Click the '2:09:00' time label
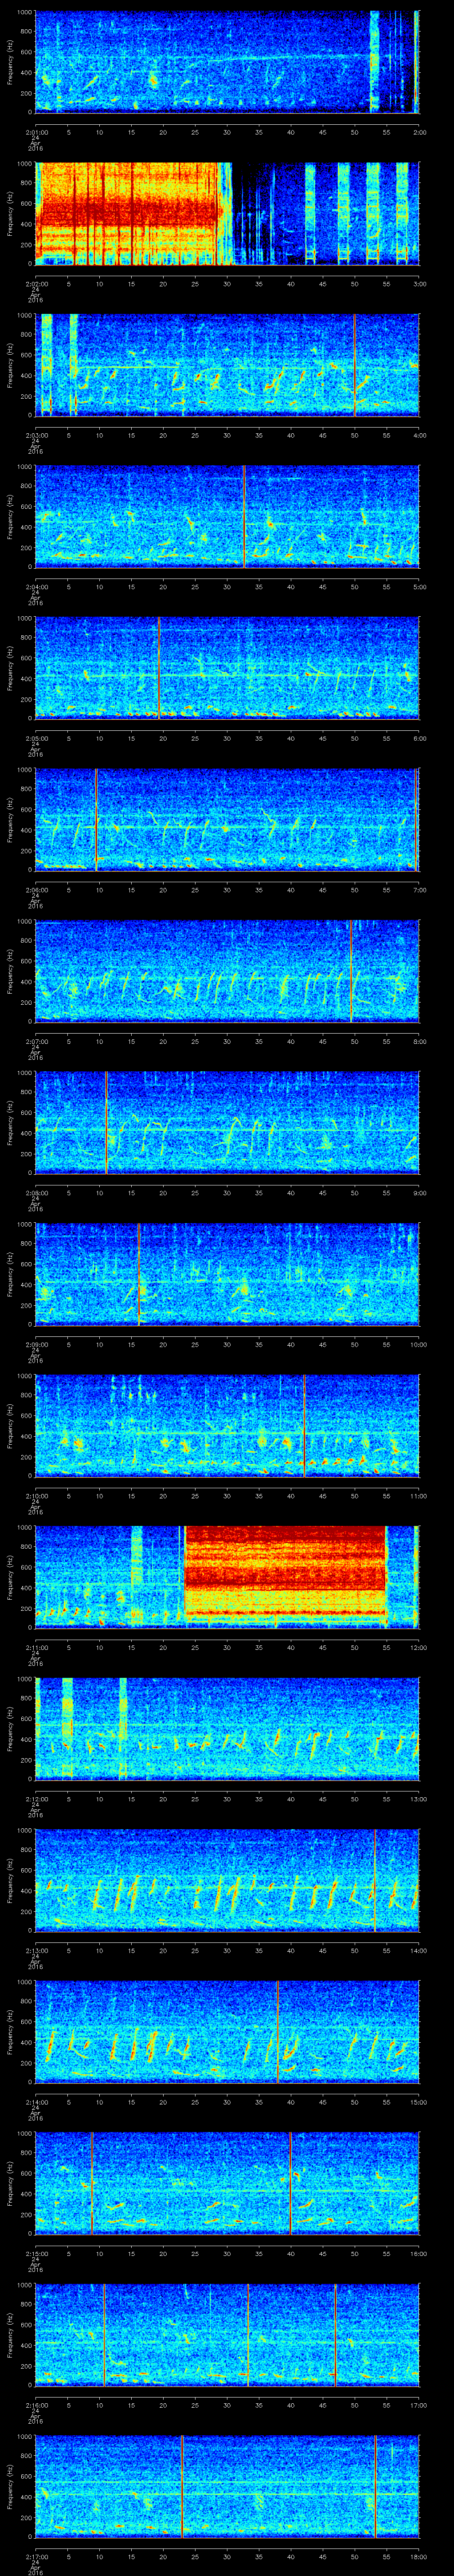 click(36, 1344)
